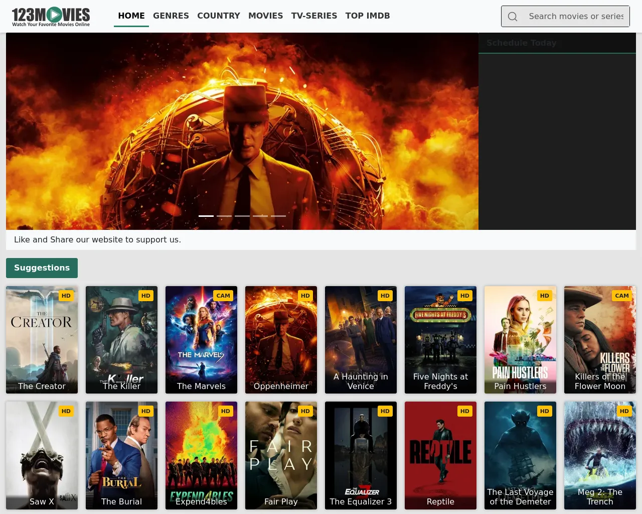The height and width of the screenshot is (514, 642).
Task: Click CAM badge on Killers of the Flower Moon
Action: [621, 296]
